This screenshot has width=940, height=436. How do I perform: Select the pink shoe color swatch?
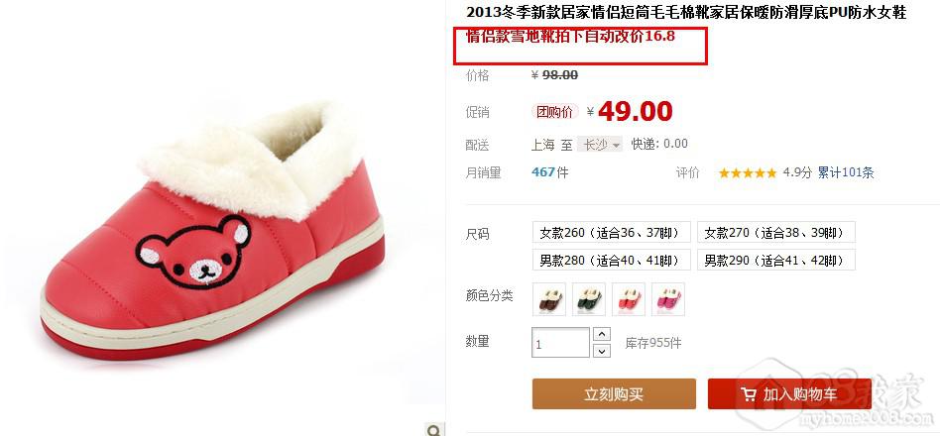tap(668, 299)
